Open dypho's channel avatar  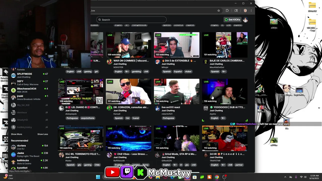[206, 108]
